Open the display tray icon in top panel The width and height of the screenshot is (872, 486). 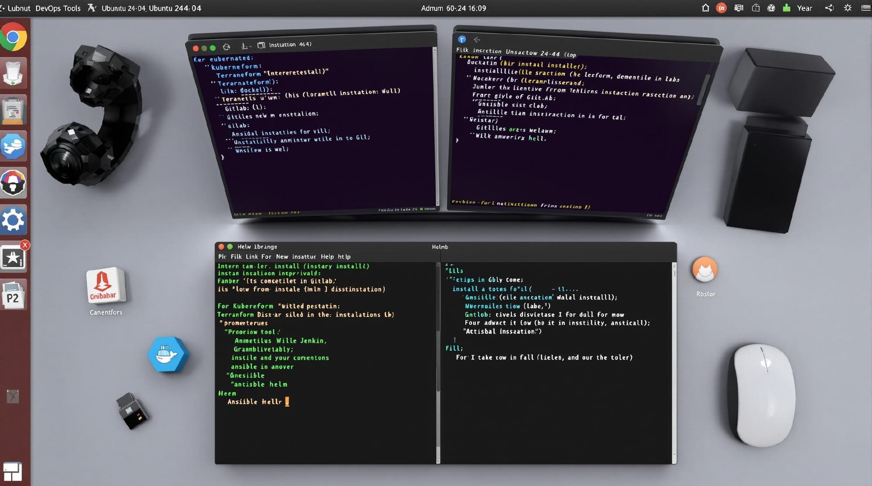point(739,8)
